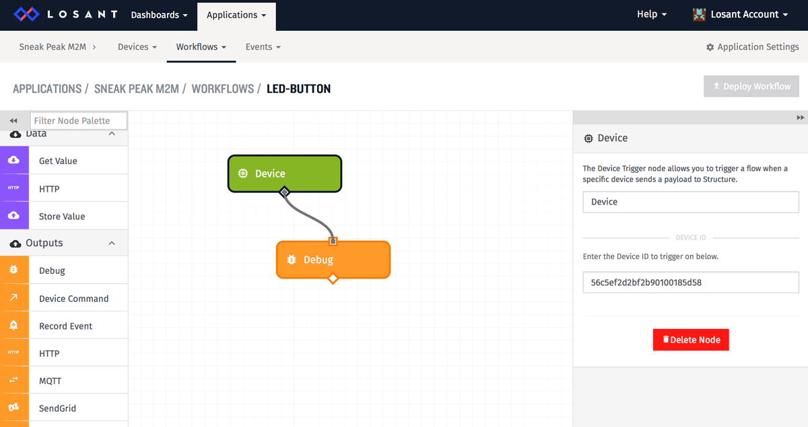Image resolution: width=808 pixels, height=427 pixels.
Task: Click the Debug bug icon in palette
Action: pos(14,270)
